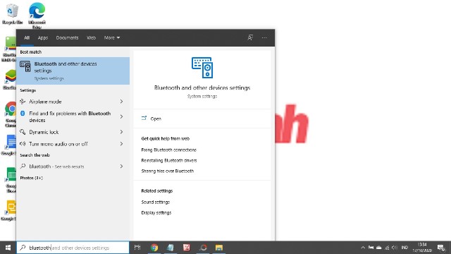Open the Action Center notifications icon

tap(441, 248)
